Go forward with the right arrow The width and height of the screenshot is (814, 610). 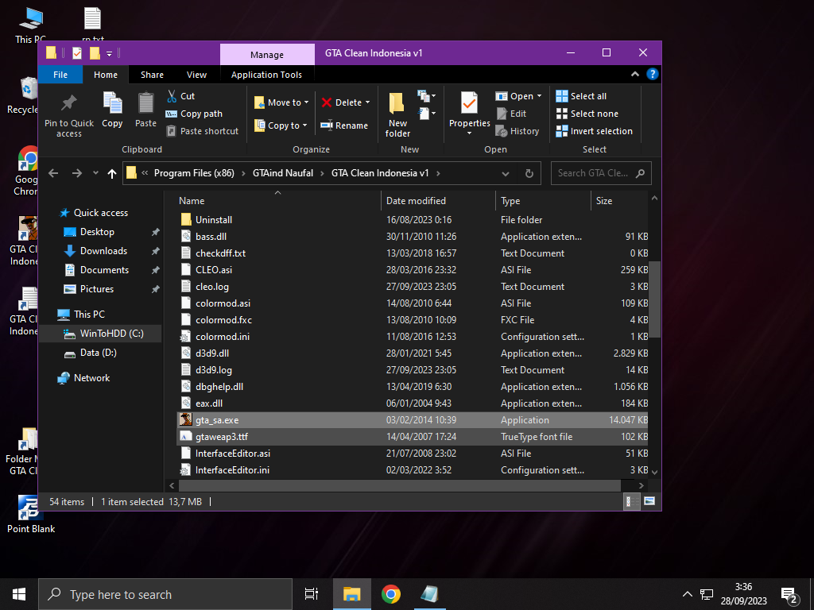click(x=77, y=173)
